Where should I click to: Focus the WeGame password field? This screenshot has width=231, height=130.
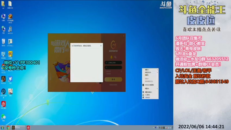coord(113,67)
